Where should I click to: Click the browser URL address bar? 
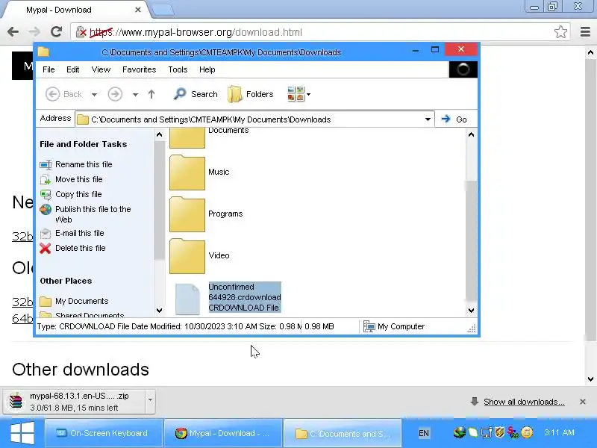point(321,32)
